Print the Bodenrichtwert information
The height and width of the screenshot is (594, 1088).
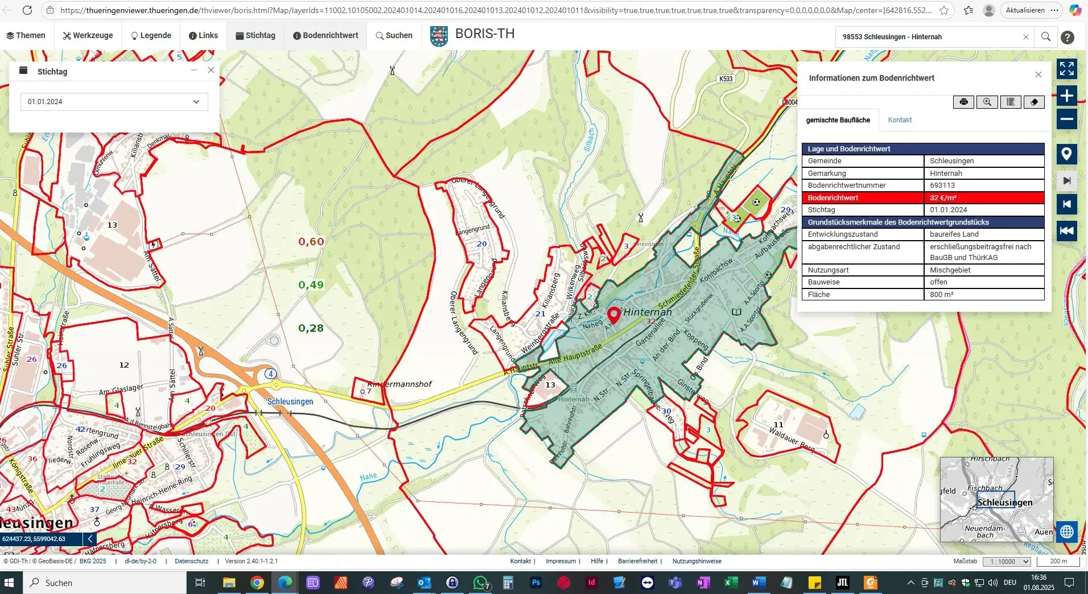tap(963, 102)
